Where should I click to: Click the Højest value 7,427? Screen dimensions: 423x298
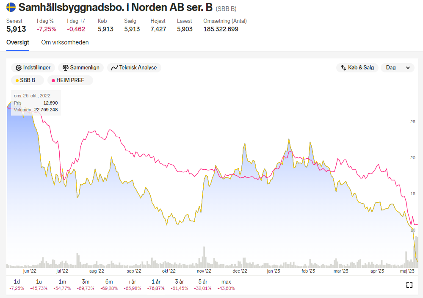[158, 29]
